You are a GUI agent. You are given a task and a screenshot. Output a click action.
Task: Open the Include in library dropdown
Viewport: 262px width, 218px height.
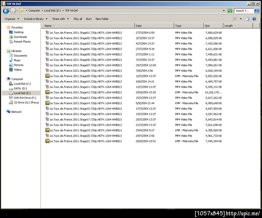click(x=36, y=19)
